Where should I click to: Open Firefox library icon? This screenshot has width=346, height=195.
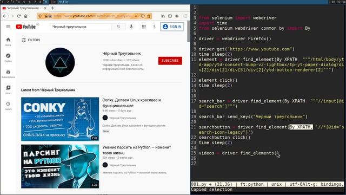pyautogui.click(x=163, y=16)
